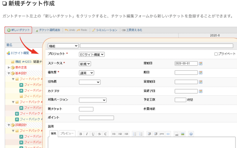Open the ECサイト構築 project link
This screenshot has width=237, height=148.
click(20, 53)
